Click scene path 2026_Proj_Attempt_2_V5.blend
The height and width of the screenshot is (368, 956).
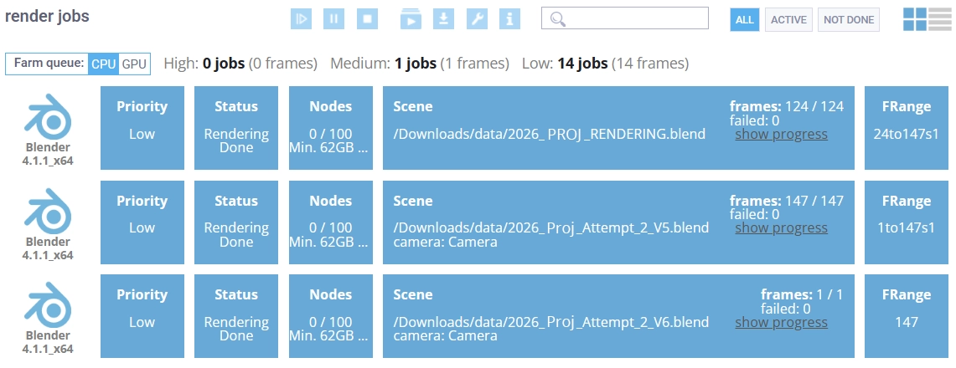click(551, 228)
